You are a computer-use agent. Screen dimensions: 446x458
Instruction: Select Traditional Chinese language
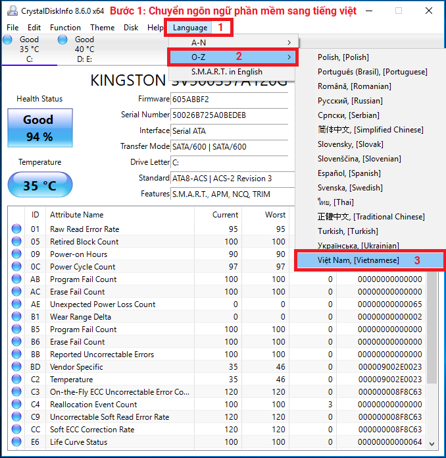(x=371, y=217)
